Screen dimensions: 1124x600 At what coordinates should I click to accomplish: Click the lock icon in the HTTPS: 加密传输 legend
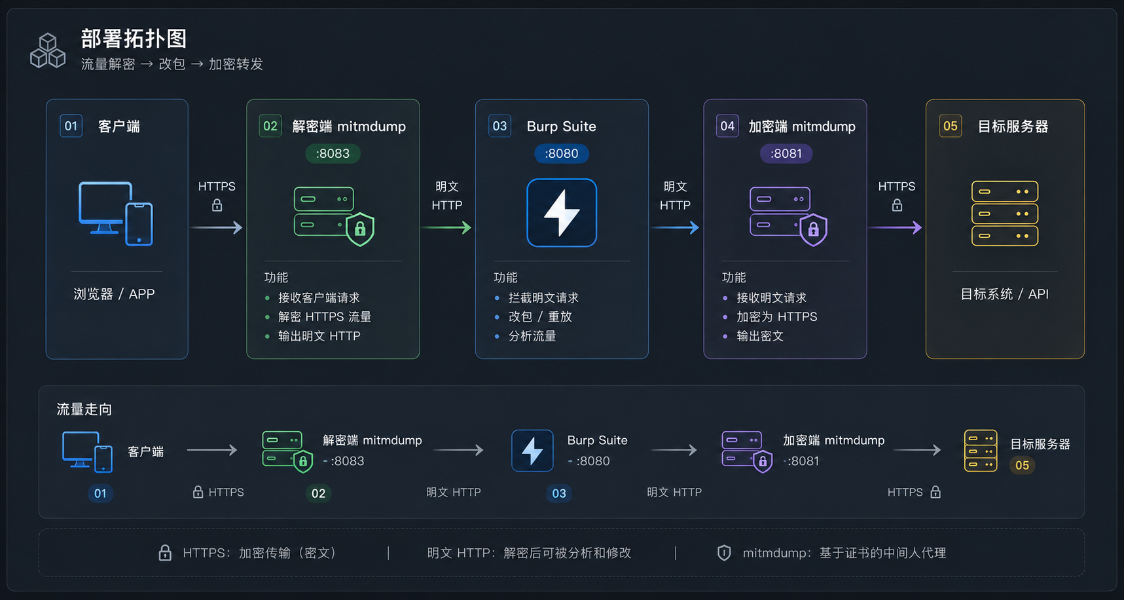point(165,553)
